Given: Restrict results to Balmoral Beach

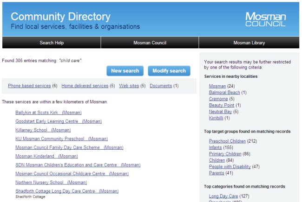Looking at the screenshot, I should point(224,92).
